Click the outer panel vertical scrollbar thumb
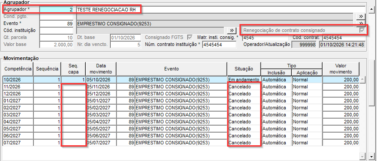The image size is (377, 161). [372, 83]
